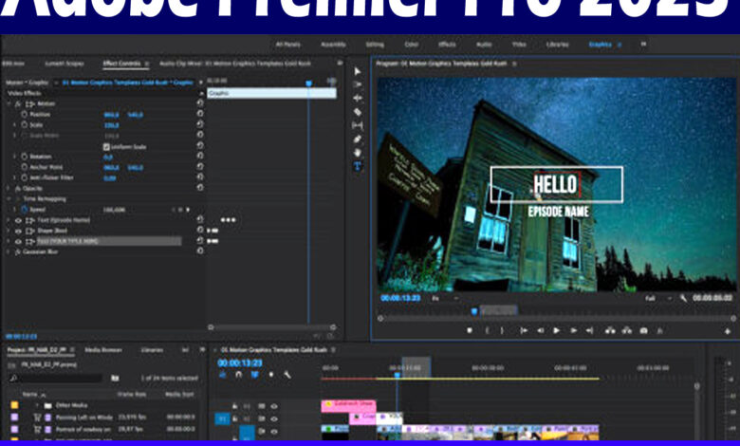Viewport: 740px width, 446px height.
Task: Select the Razor tool
Action: coord(358,111)
